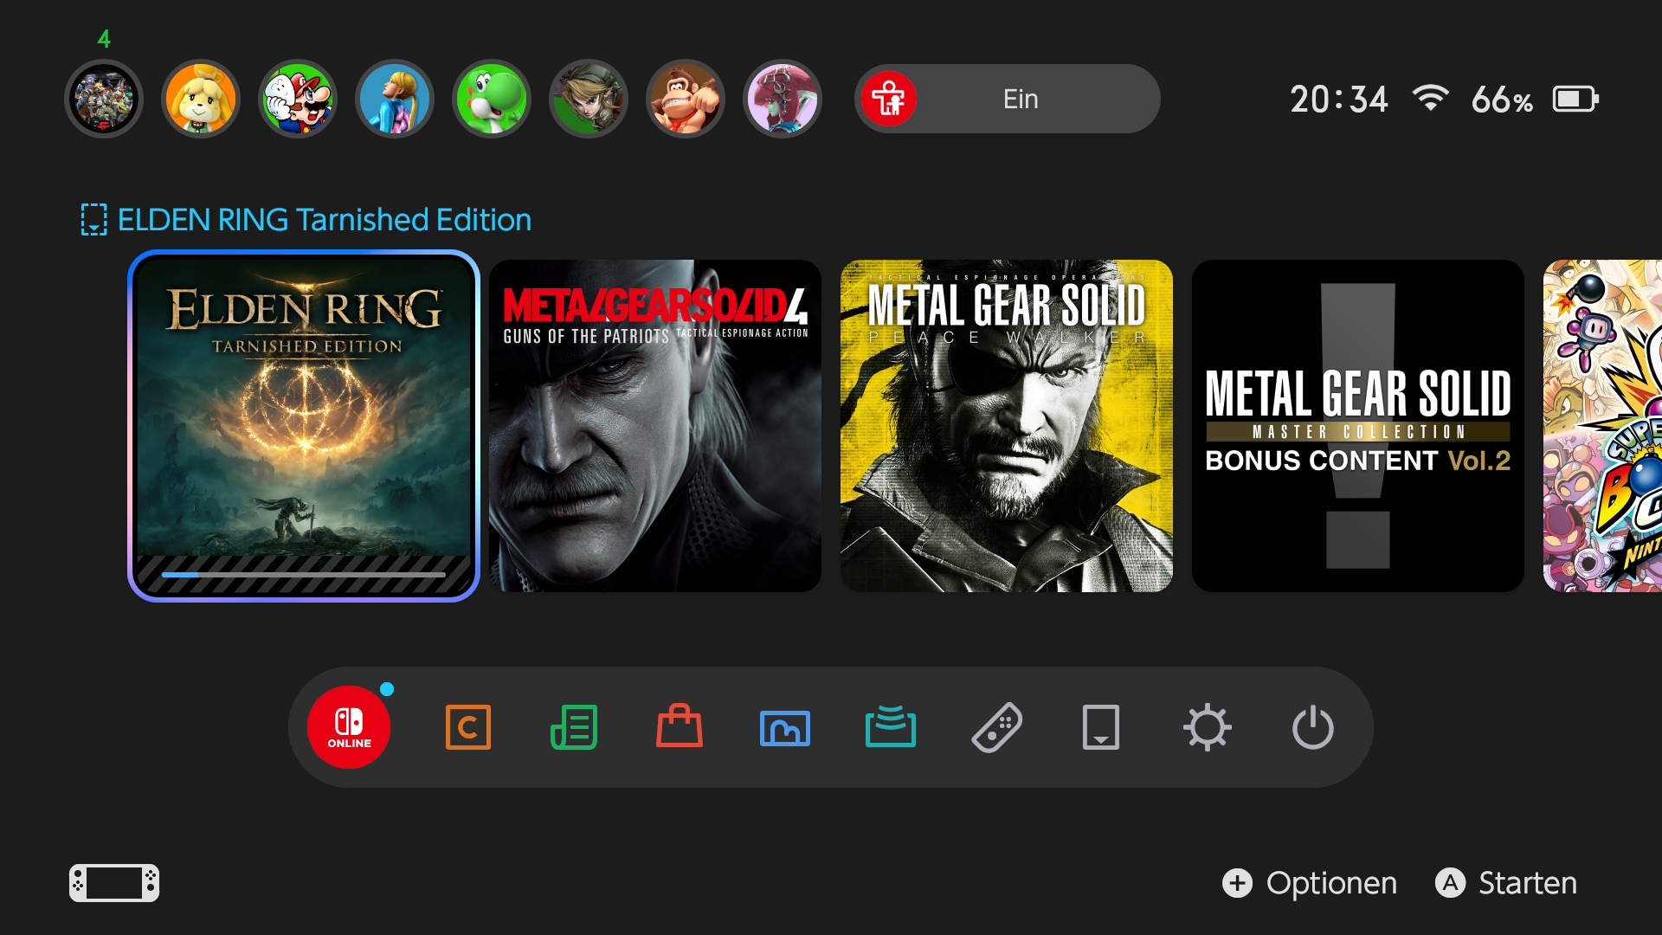Viewport: 1662px width, 935px height.
Task: Open the GameShare icon
Action: [891, 726]
